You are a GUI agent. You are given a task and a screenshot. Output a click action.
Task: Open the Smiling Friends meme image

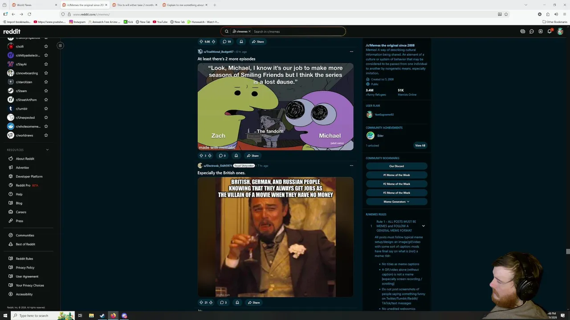click(276, 107)
